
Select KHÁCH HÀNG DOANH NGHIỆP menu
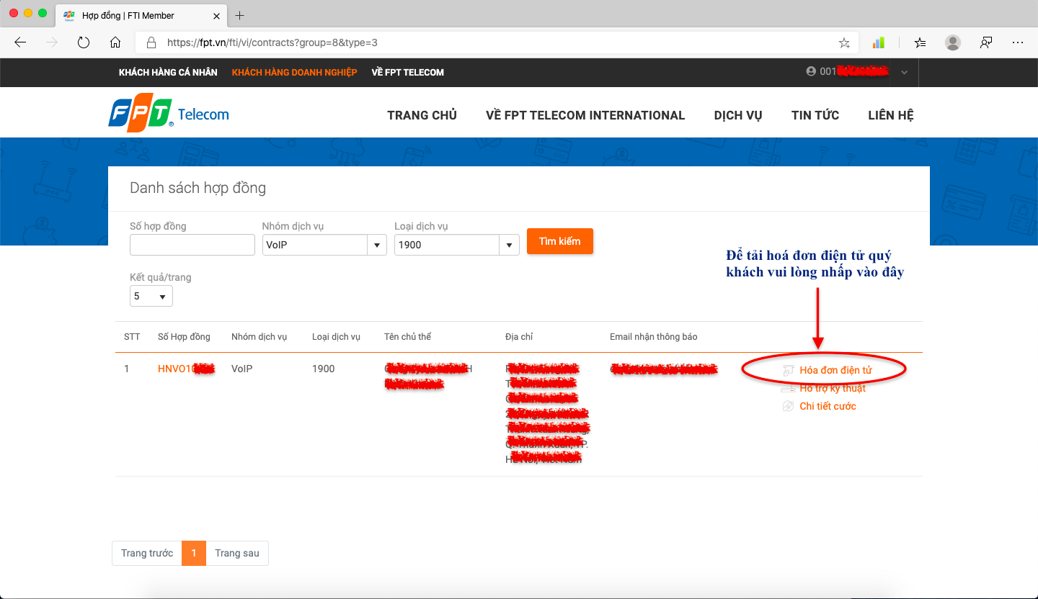(x=294, y=72)
